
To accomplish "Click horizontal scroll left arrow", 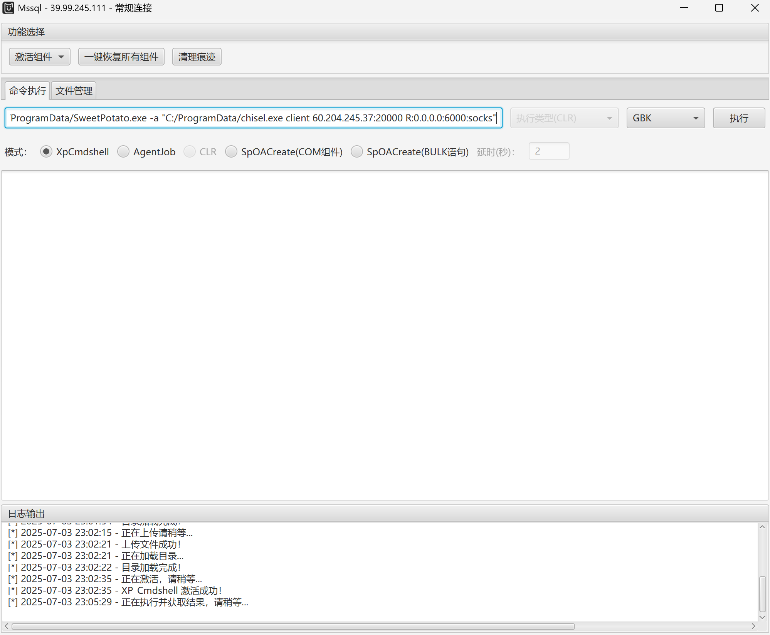I will tap(6, 626).
